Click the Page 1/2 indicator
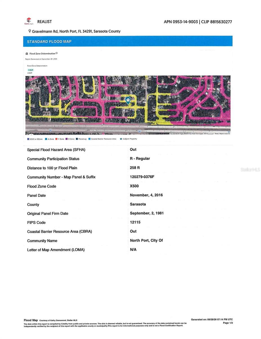The height and width of the screenshot is (339, 261). pyautogui.click(x=228, y=323)
